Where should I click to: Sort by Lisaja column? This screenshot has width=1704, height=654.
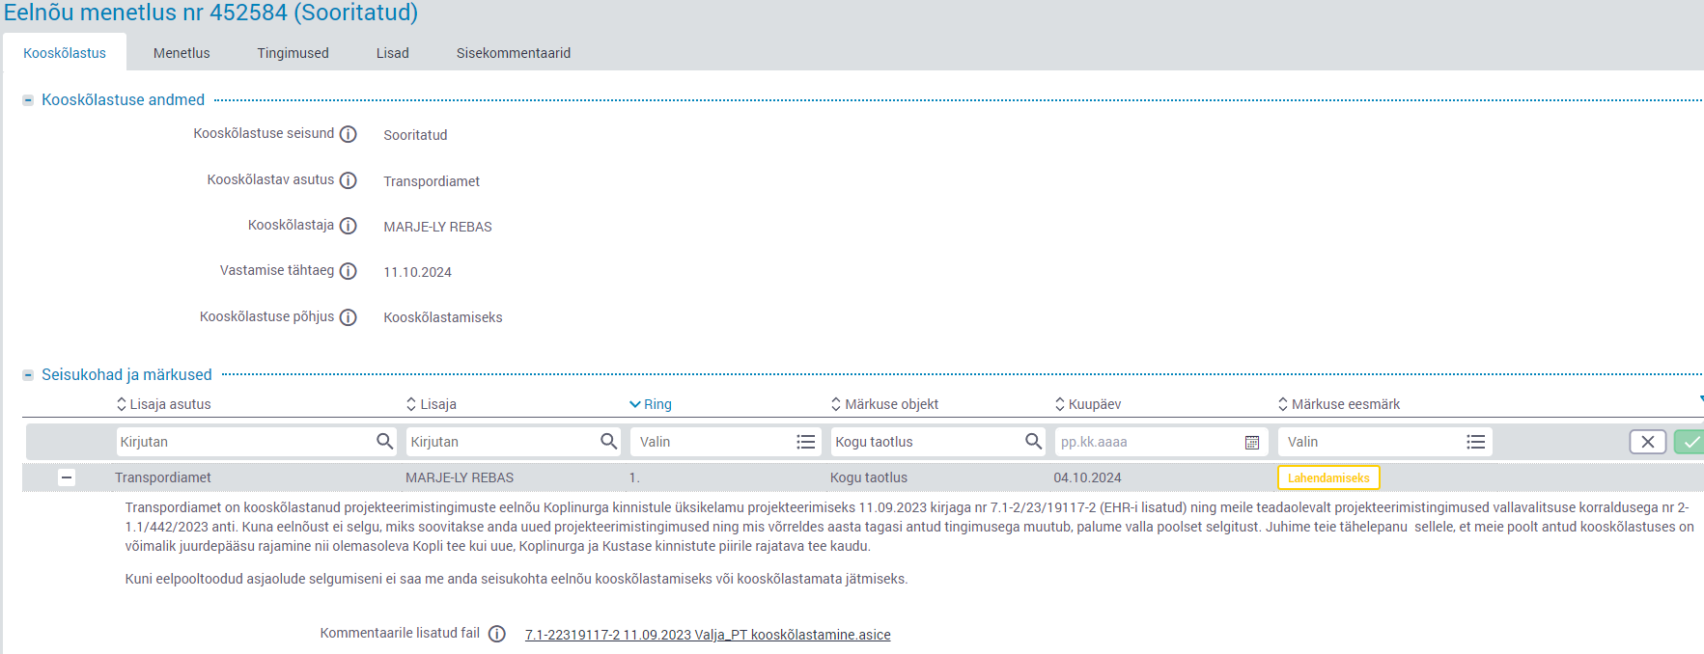tap(432, 404)
